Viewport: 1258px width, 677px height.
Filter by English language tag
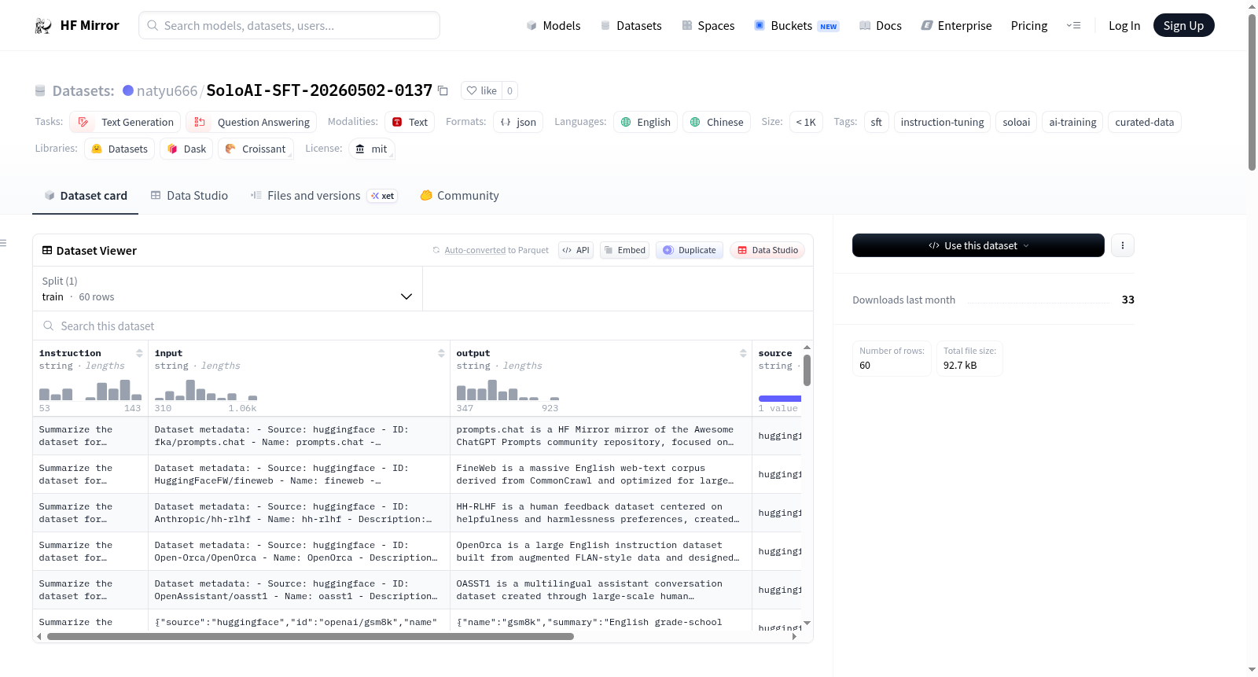pos(646,122)
